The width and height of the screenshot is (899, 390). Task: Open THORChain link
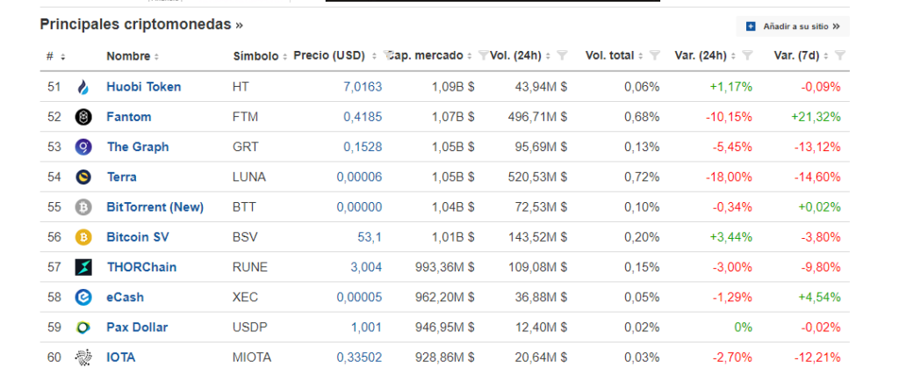[x=141, y=267]
